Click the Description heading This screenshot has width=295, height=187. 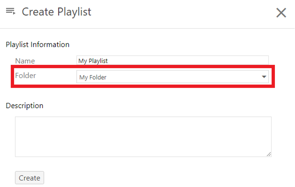tap(25, 106)
